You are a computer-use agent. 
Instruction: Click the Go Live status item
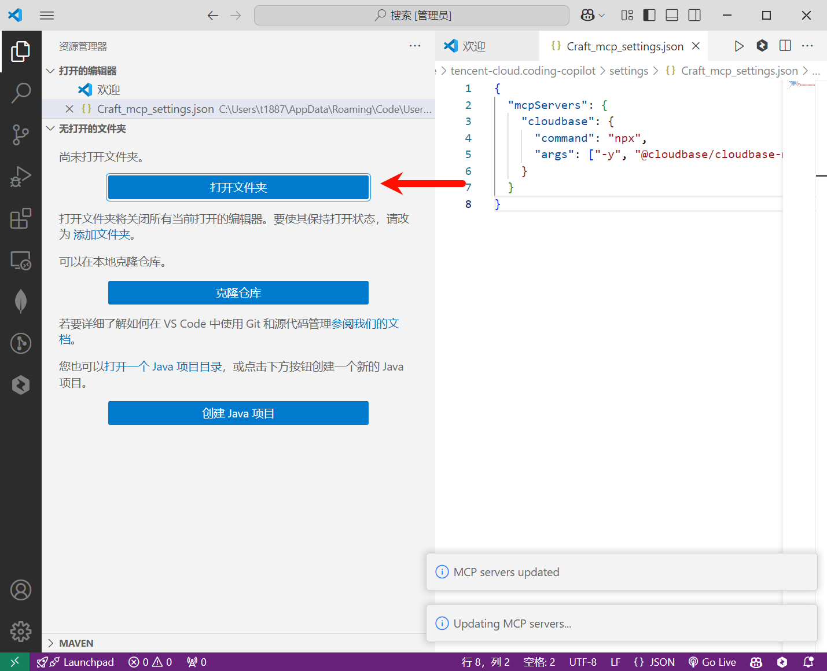[712, 662]
